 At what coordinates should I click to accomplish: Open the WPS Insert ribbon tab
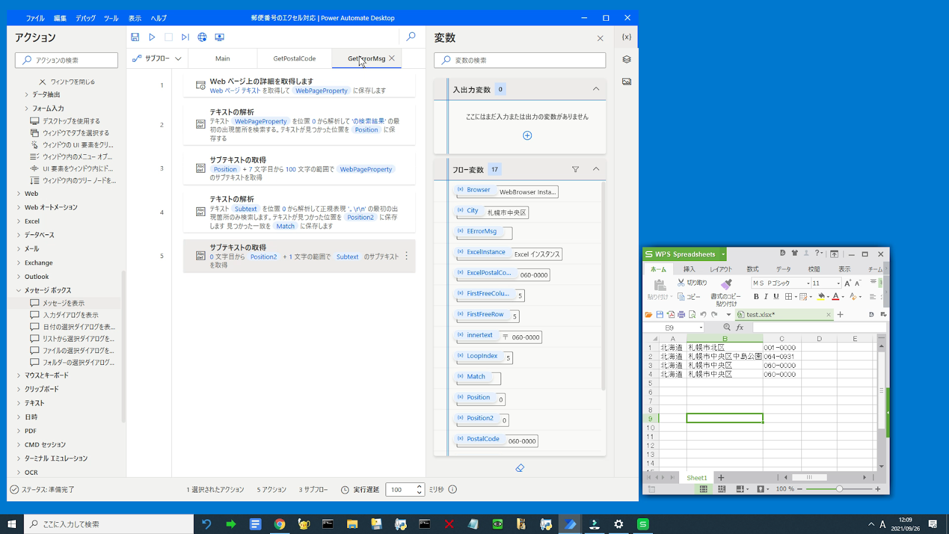coord(689,269)
